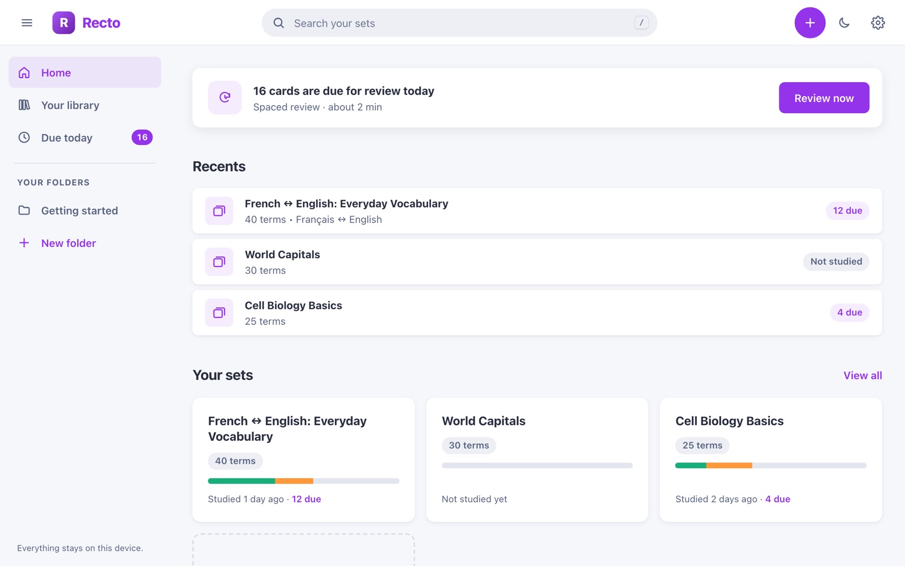Click the 4 due badge in Recents

pos(850,312)
